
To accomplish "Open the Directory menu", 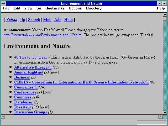I will coord(94,8).
